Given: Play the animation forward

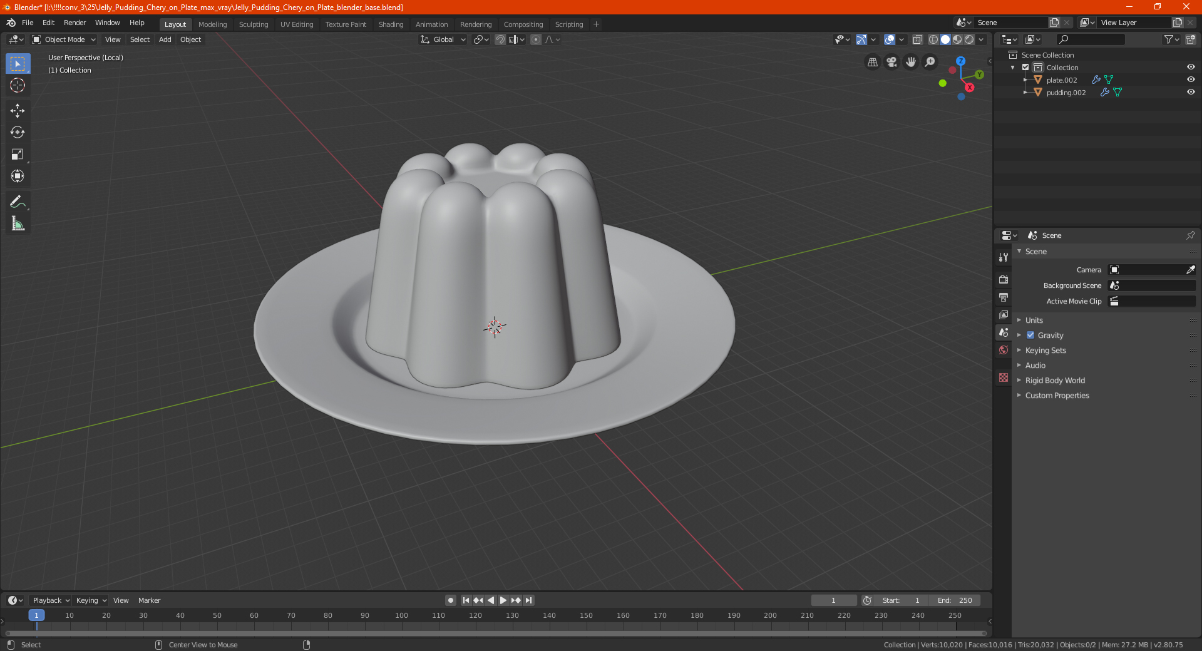Looking at the screenshot, I should 503,600.
